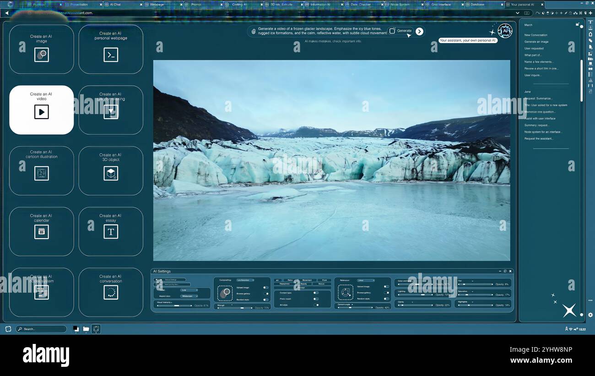Expand the Highlights dropdown arrow
The width and height of the screenshot is (595, 376).
click(472, 302)
